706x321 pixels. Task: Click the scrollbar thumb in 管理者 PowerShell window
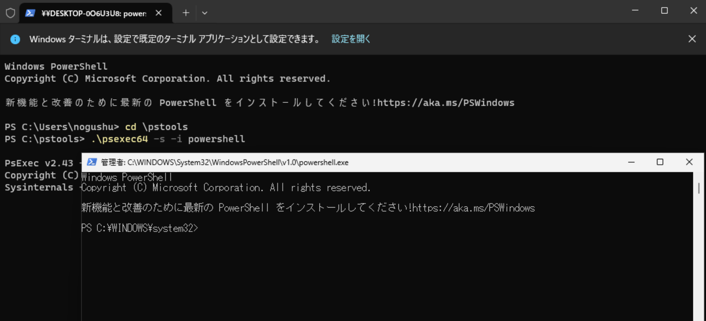click(x=699, y=188)
